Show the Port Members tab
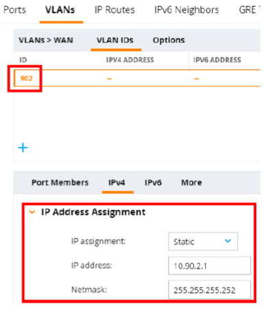274x314 pixels. (x=60, y=182)
